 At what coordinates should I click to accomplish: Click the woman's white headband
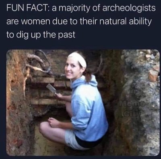point(78,58)
